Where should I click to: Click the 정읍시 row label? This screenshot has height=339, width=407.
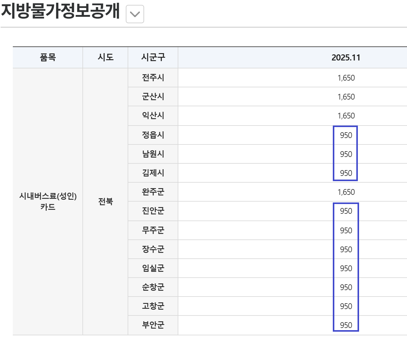[x=153, y=135]
